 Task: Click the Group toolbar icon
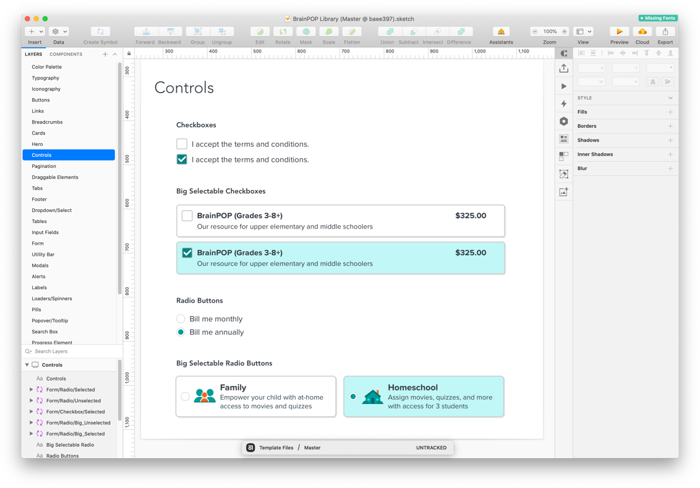point(198,32)
